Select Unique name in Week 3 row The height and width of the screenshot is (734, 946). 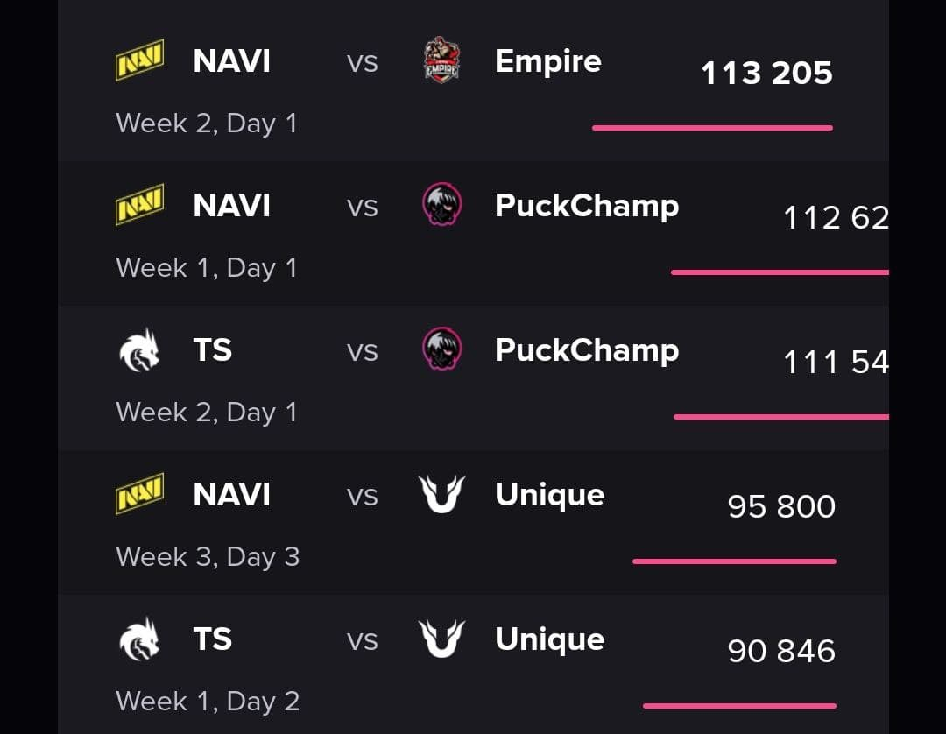click(x=549, y=496)
